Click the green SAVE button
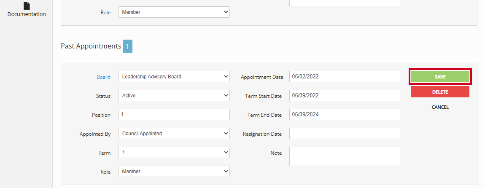The width and height of the screenshot is (485, 188). pos(440,77)
